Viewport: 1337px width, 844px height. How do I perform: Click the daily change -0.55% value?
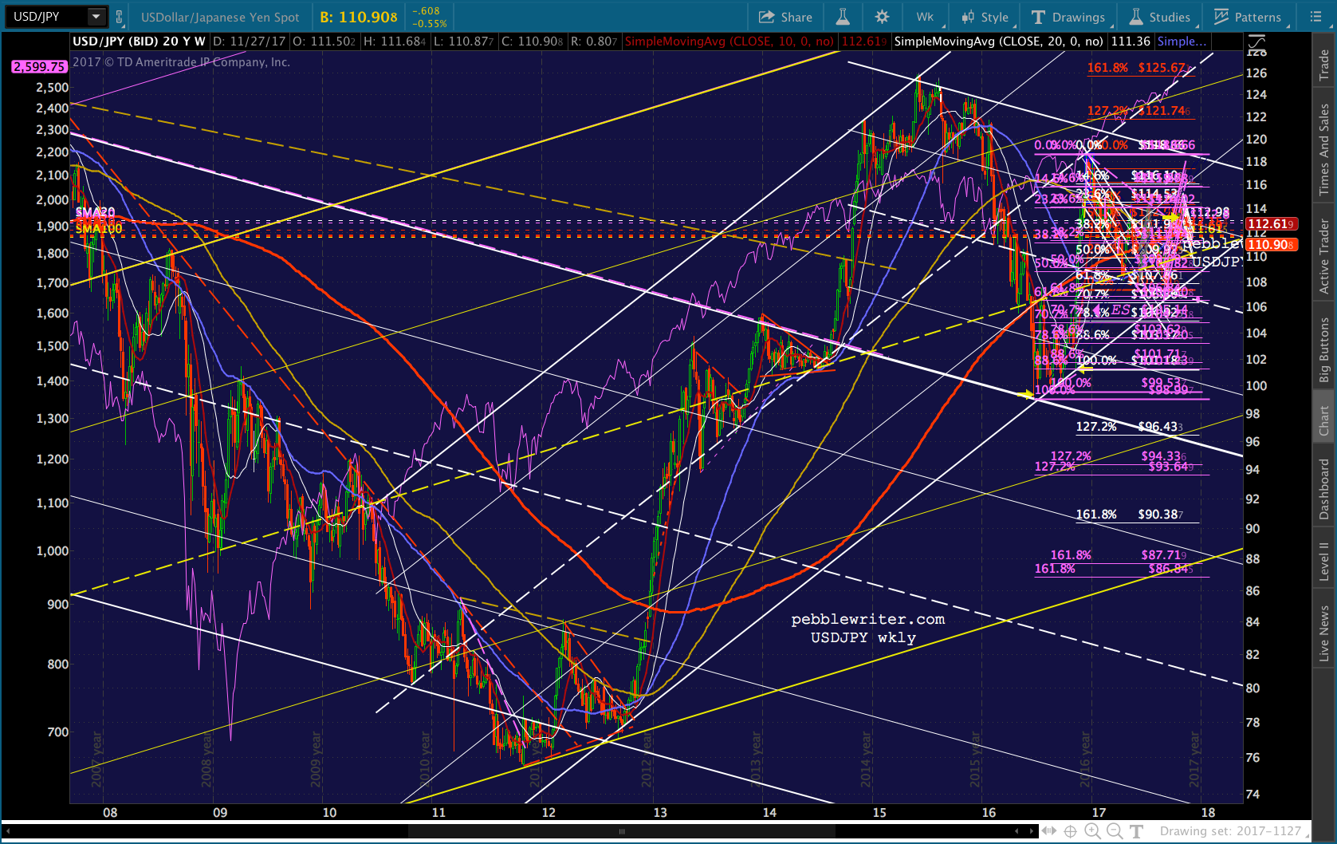(x=430, y=24)
